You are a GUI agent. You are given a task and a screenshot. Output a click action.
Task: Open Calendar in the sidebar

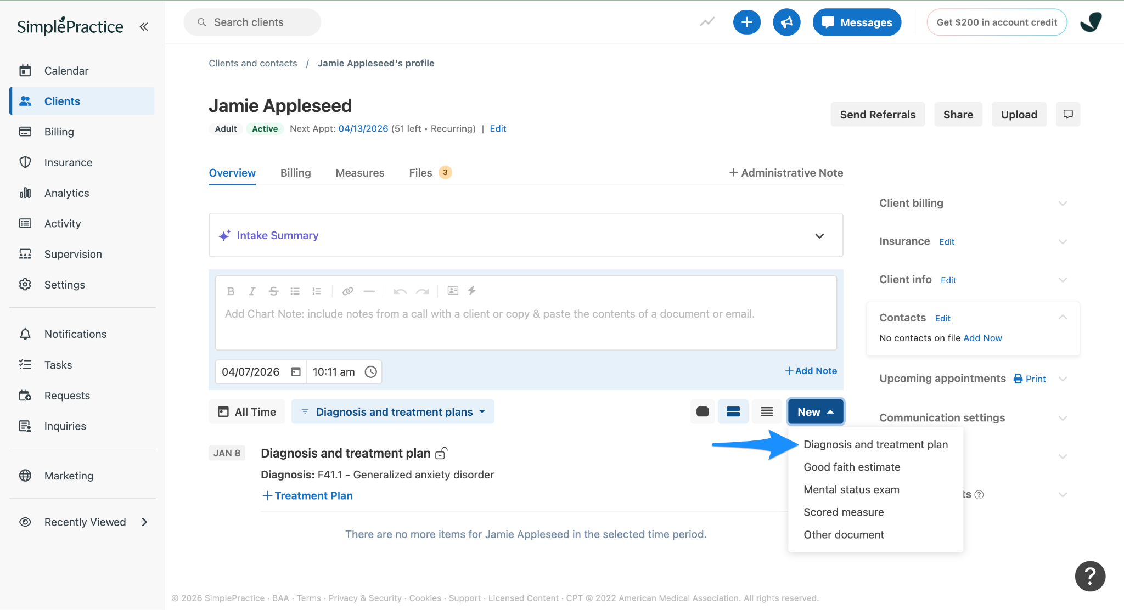[82, 71]
